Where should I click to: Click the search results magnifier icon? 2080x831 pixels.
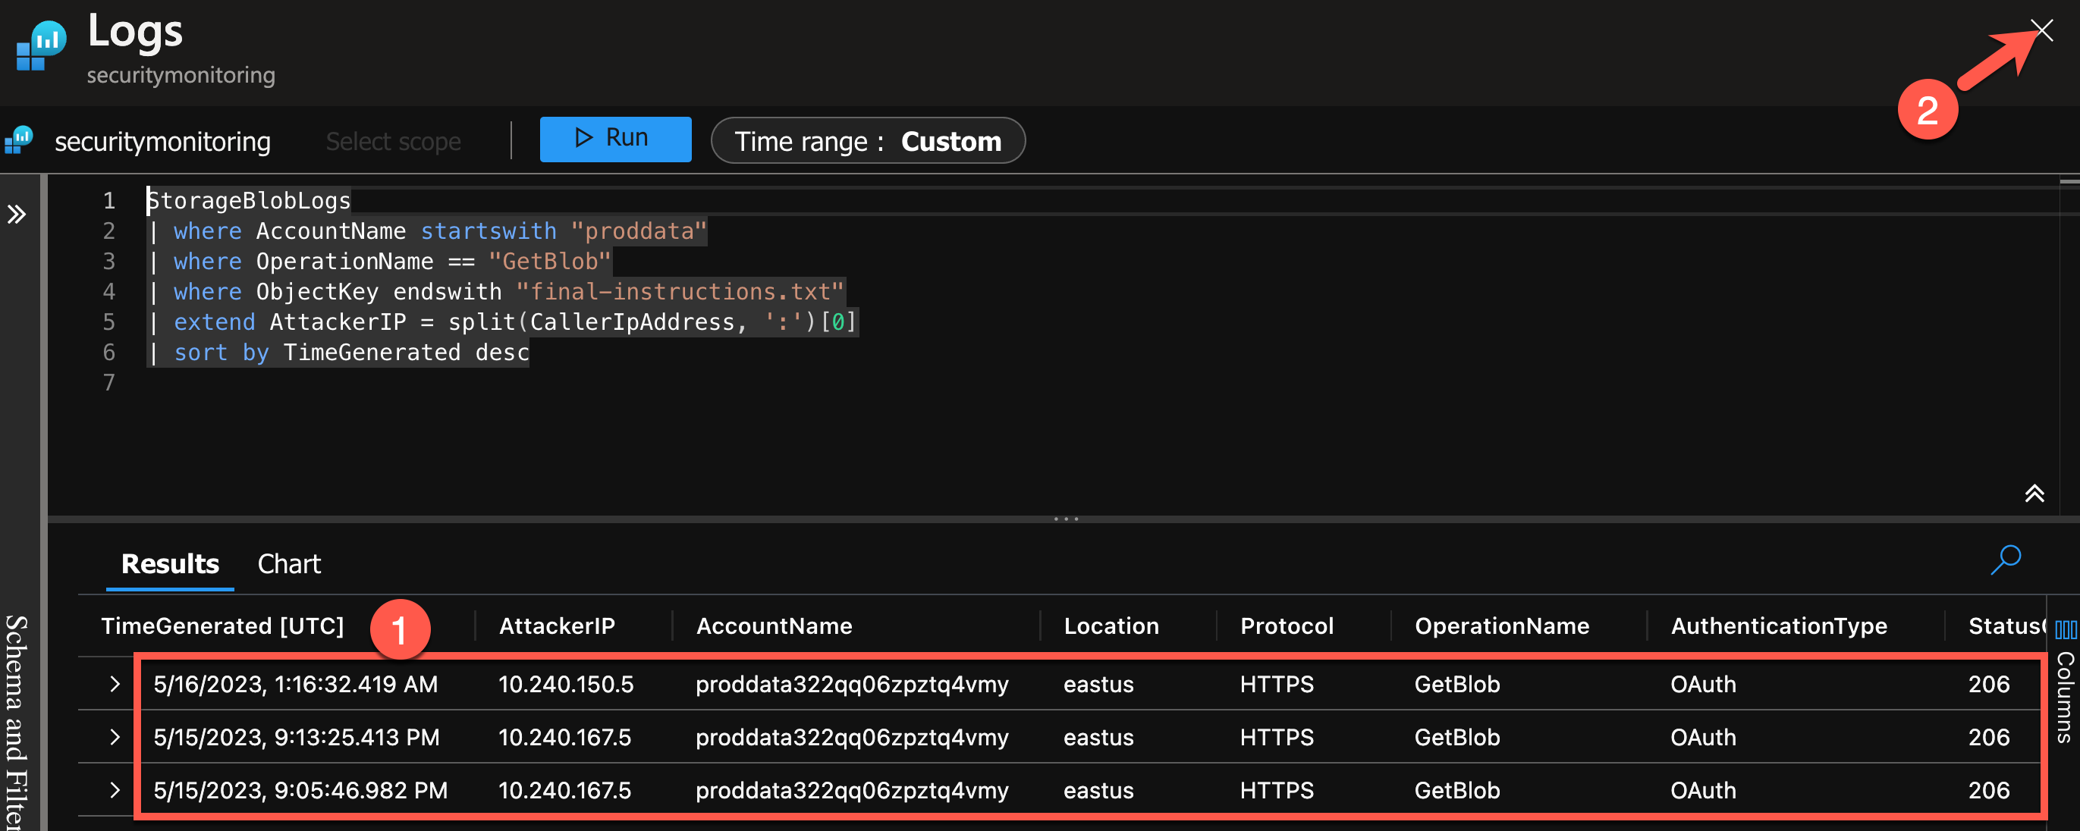2005,560
